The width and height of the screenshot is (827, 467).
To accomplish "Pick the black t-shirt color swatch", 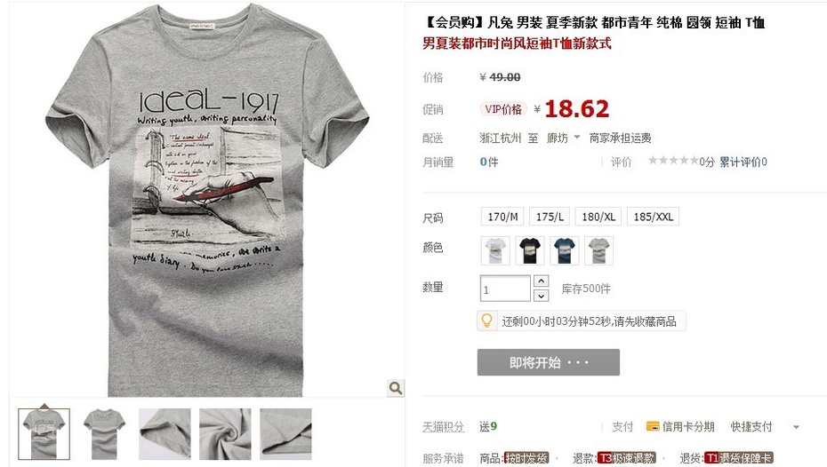I will pyautogui.click(x=530, y=250).
